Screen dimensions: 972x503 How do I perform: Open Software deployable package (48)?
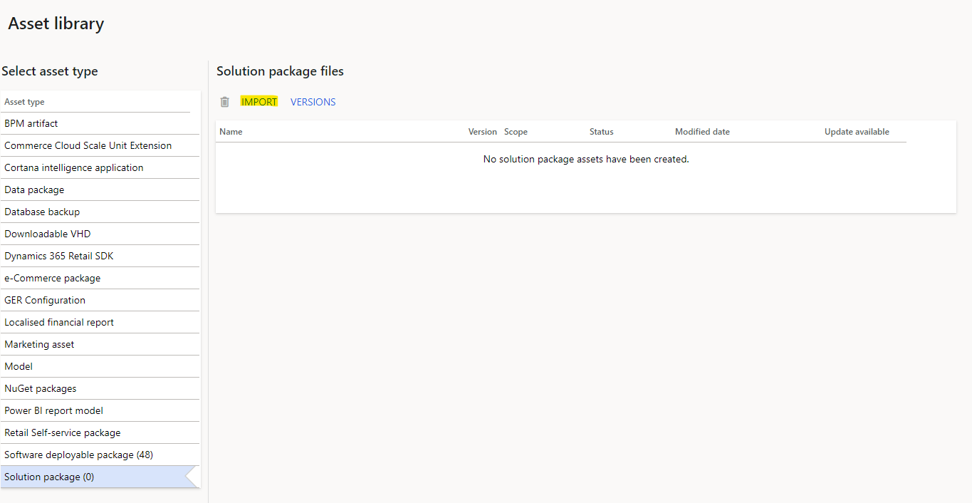[x=78, y=455]
